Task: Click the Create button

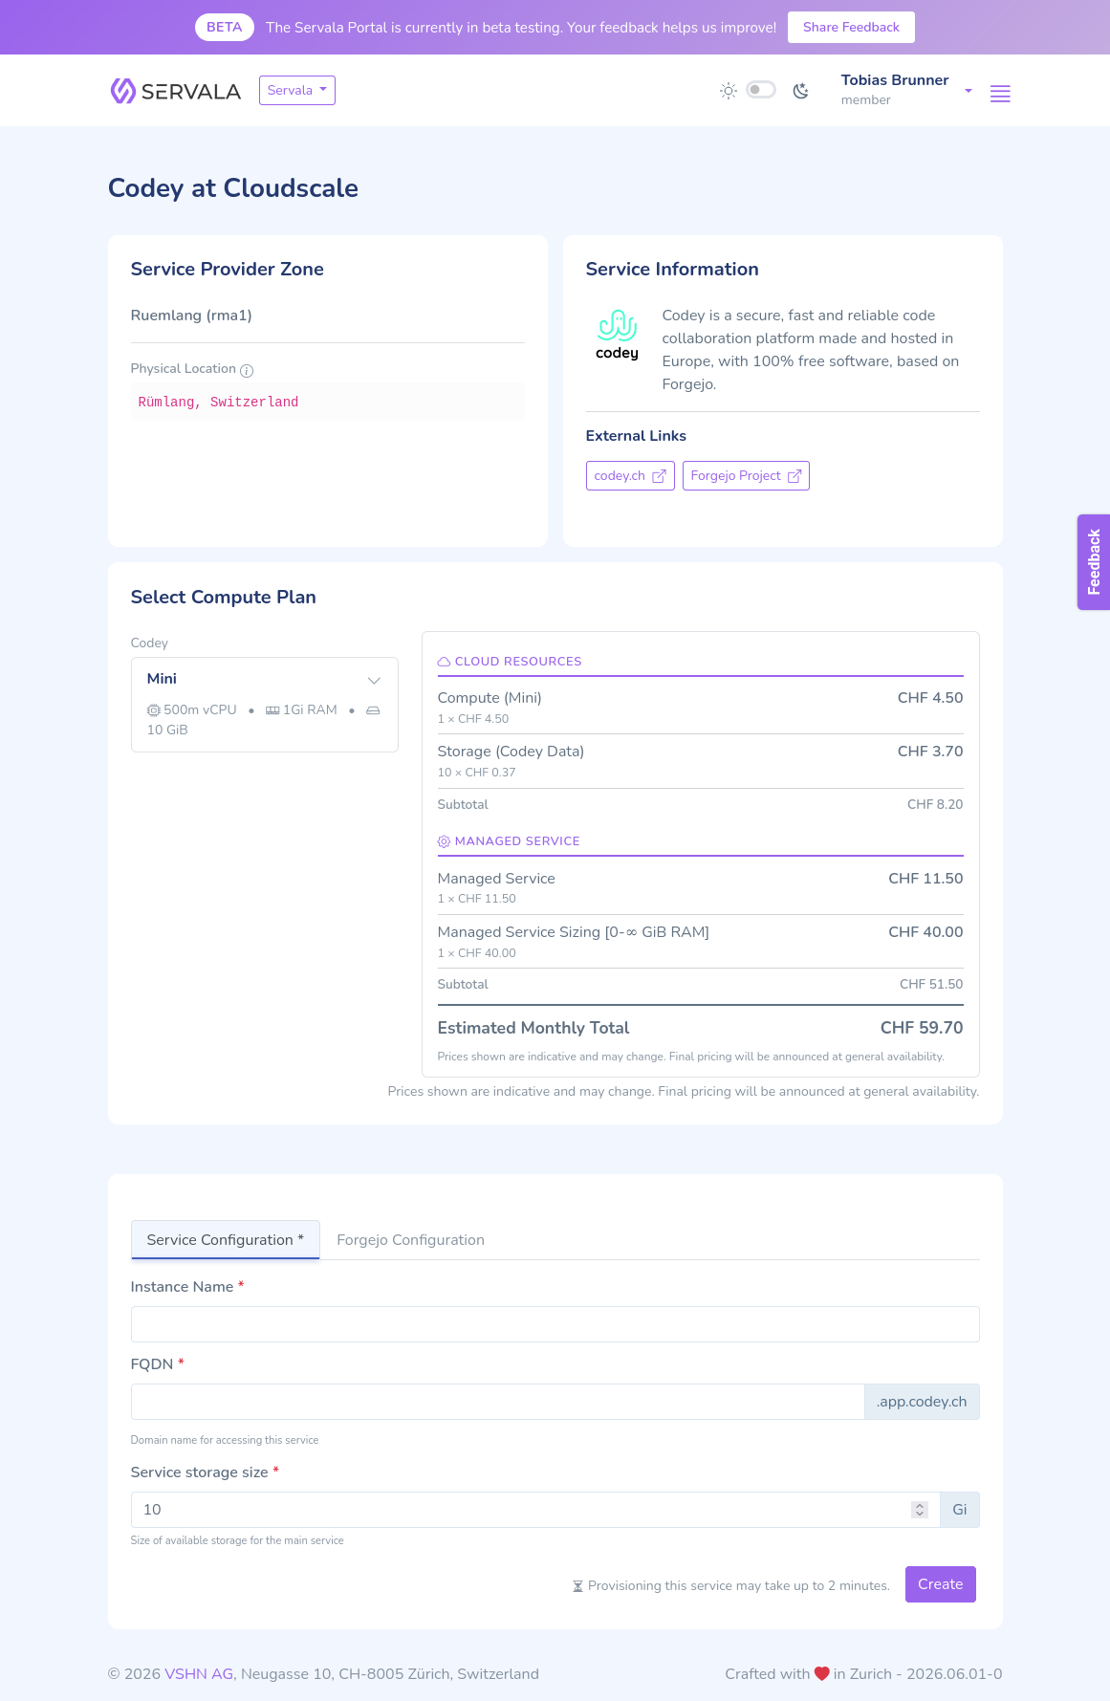Action: (941, 1584)
